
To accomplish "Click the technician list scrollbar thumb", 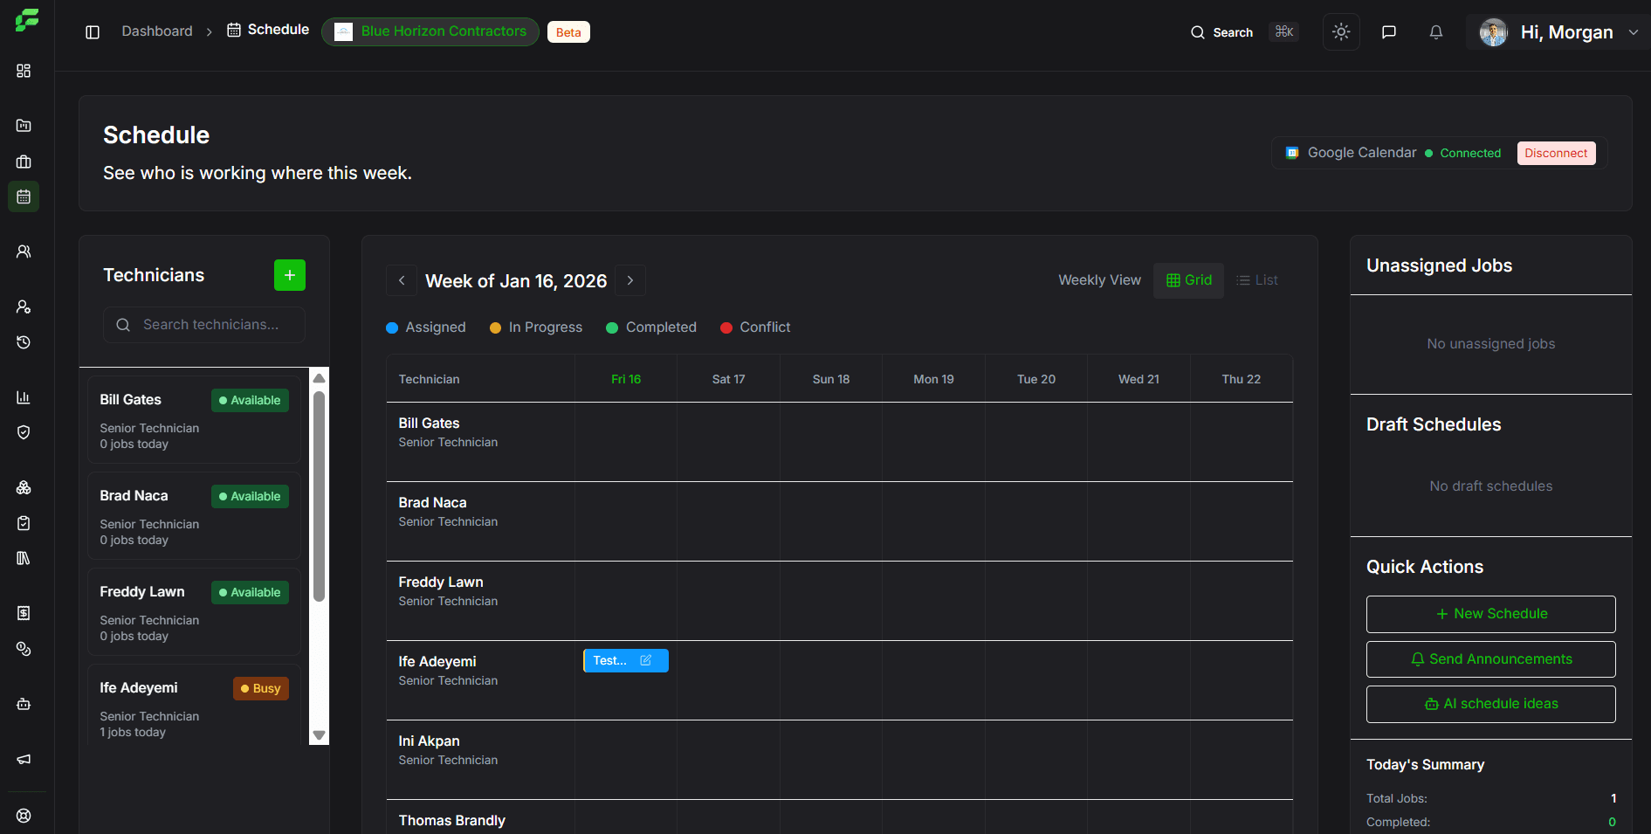I will tap(320, 496).
